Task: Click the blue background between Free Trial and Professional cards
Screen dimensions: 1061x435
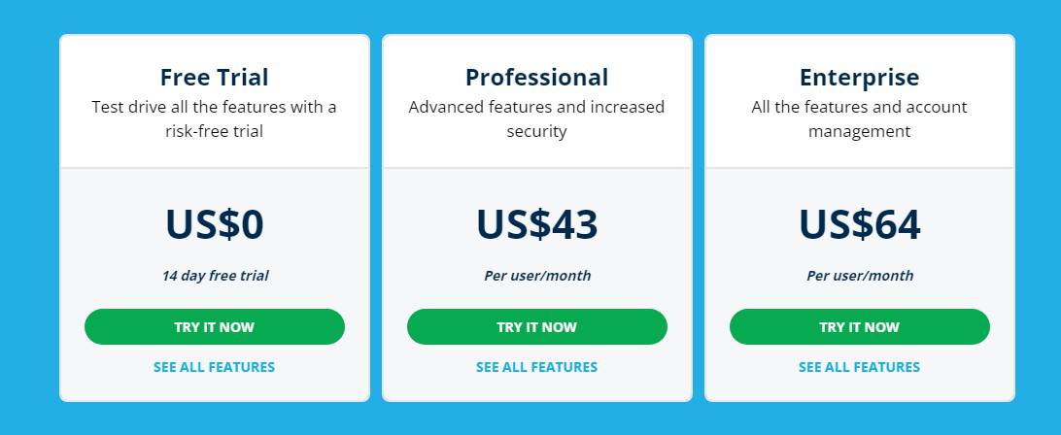Action: (x=376, y=217)
